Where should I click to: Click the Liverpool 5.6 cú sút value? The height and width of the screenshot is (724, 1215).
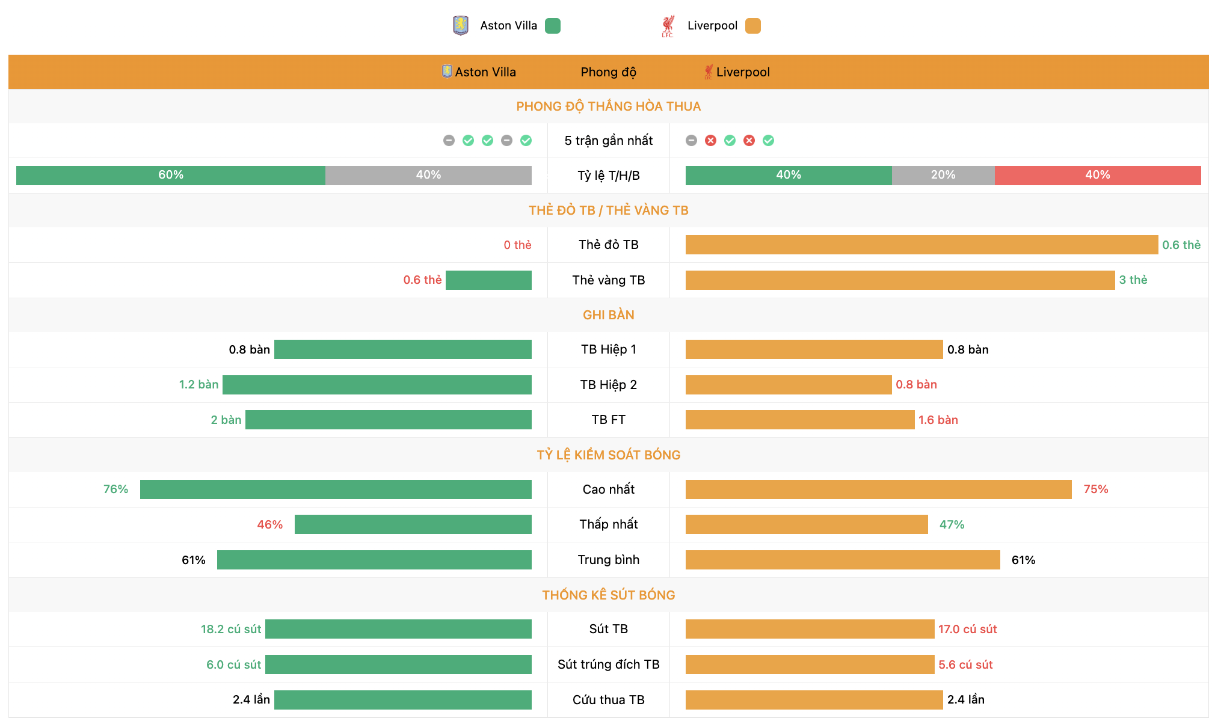[x=965, y=664]
